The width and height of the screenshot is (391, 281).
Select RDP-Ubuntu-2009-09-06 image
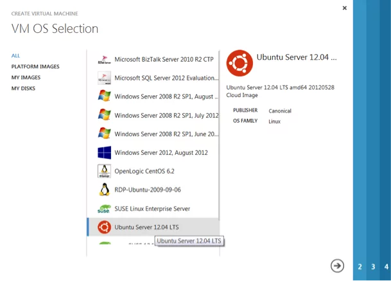pos(153,190)
